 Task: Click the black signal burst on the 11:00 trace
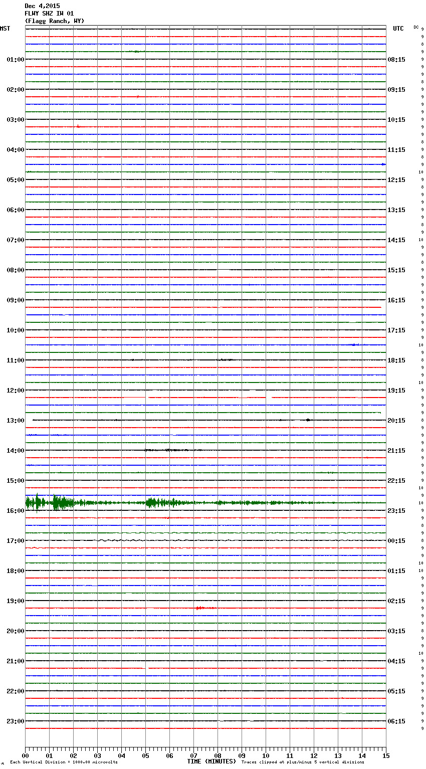pos(224,360)
